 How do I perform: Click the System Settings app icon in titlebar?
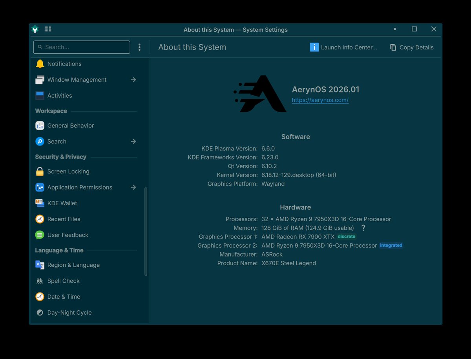pyautogui.click(x=35, y=29)
